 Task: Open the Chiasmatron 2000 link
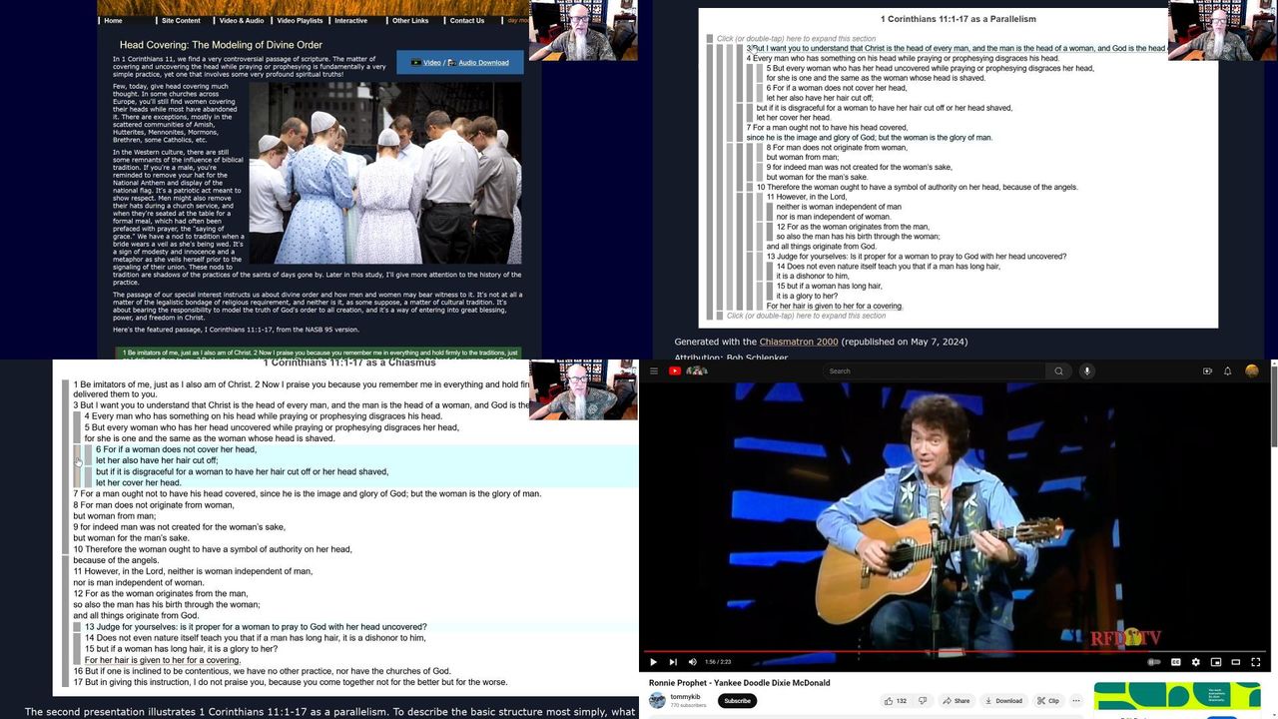[x=798, y=342]
